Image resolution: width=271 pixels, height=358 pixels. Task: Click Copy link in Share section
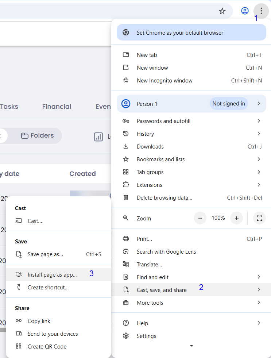tap(39, 321)
